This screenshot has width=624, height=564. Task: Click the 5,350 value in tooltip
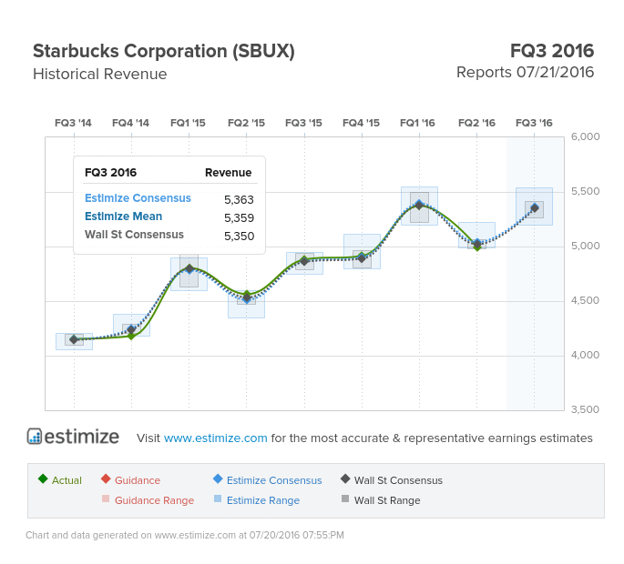239,237
